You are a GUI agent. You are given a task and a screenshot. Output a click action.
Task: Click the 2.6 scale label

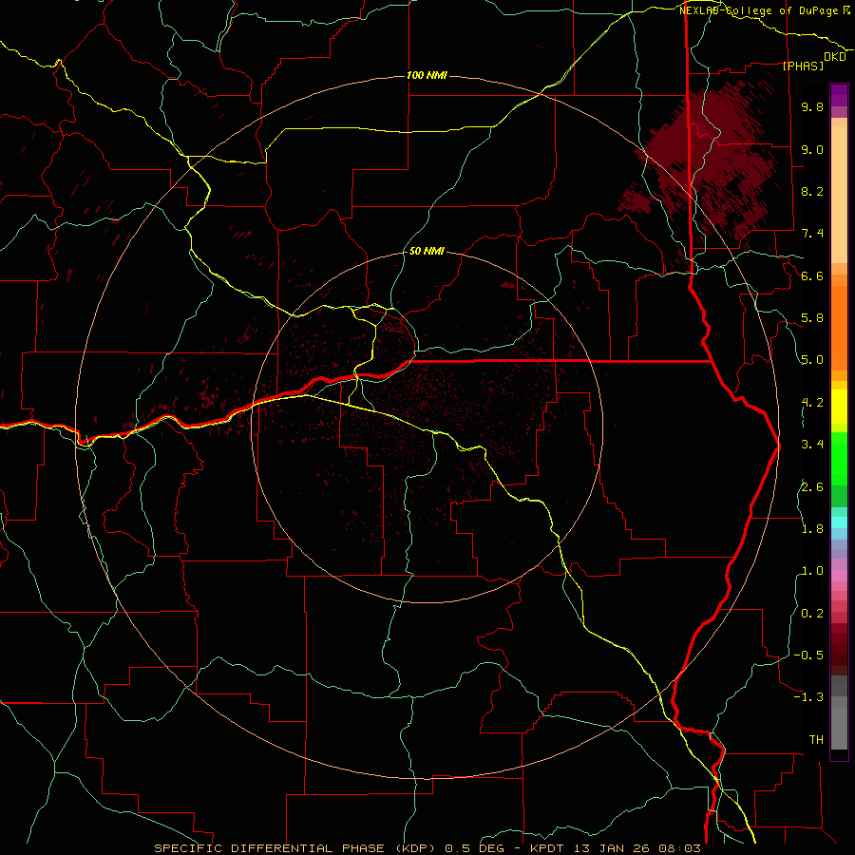[812, 487]
